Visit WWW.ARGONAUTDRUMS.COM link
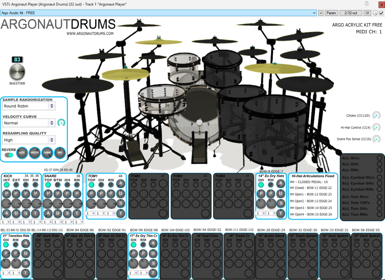The width and height of the screenshot is (385, 280). click(x=90, y=33)
